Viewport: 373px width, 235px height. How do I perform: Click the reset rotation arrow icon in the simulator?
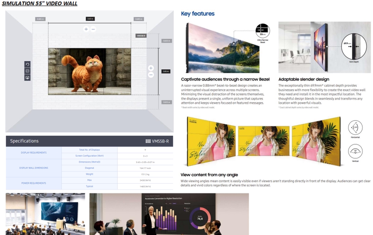click(27, 64)
